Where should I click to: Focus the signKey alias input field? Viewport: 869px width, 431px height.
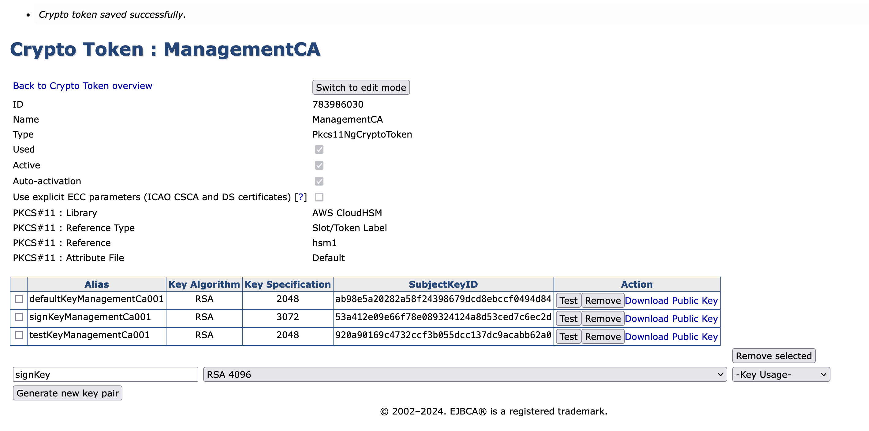coord(105,374)
